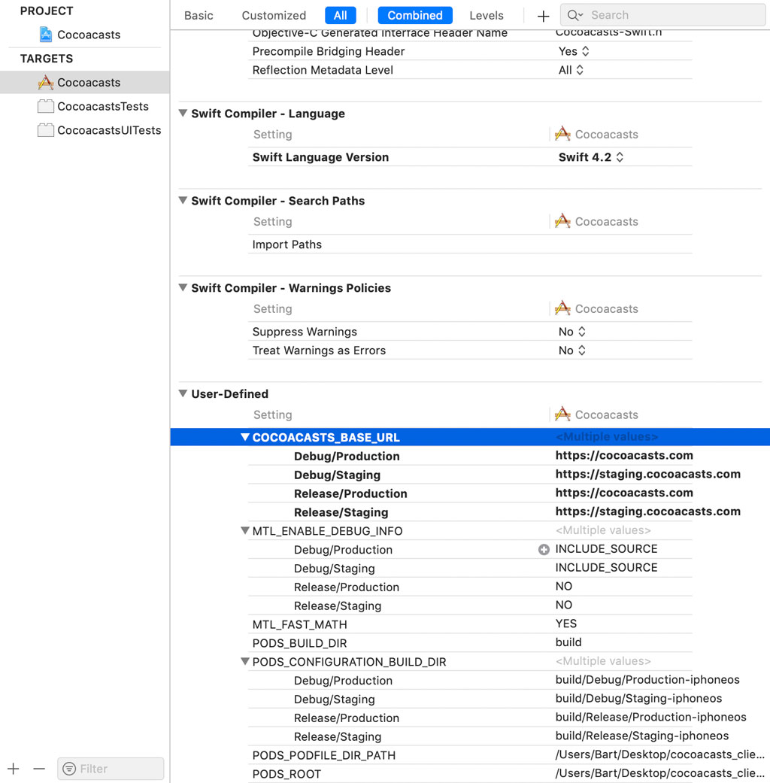Toggle Suppress Warnings to Yes
This screenshot has height=783, width=770.
point(572,331)
